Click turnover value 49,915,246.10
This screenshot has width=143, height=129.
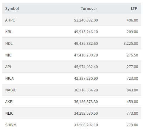click(x=86, y=32)
